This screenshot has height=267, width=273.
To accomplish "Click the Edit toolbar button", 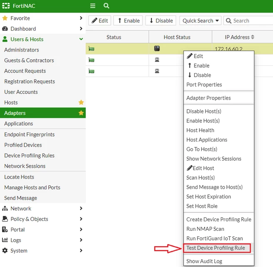I will 100,20.
